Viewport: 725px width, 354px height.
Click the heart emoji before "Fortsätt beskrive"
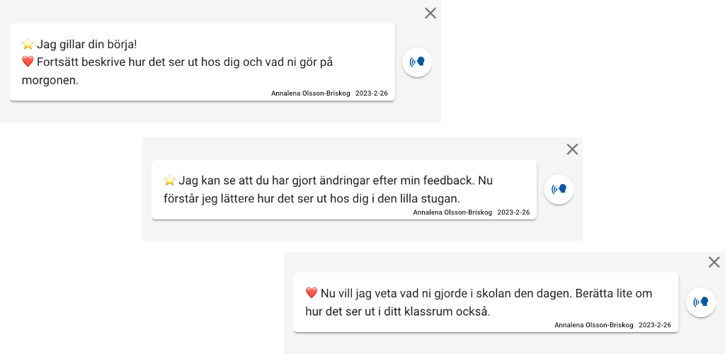coord(28,61)
